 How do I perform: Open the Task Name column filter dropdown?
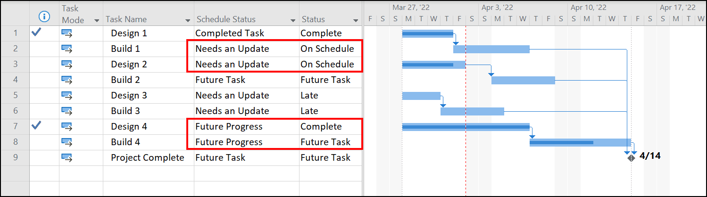click(188, 20)
